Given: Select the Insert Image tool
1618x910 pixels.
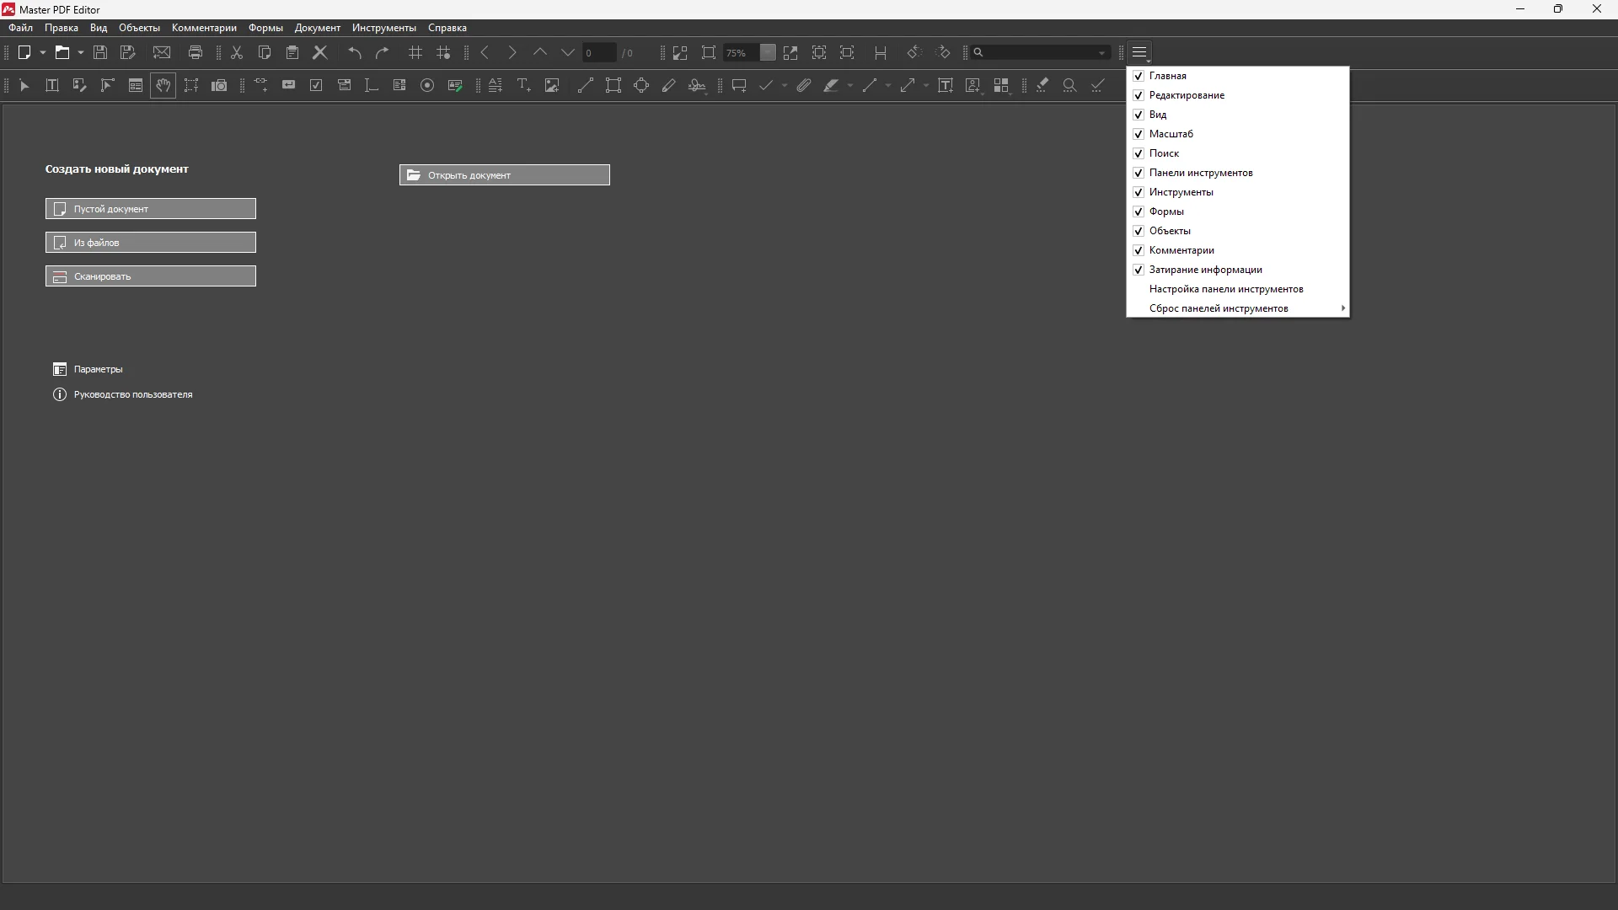Looking at the screenshot, I should point(552,85).
